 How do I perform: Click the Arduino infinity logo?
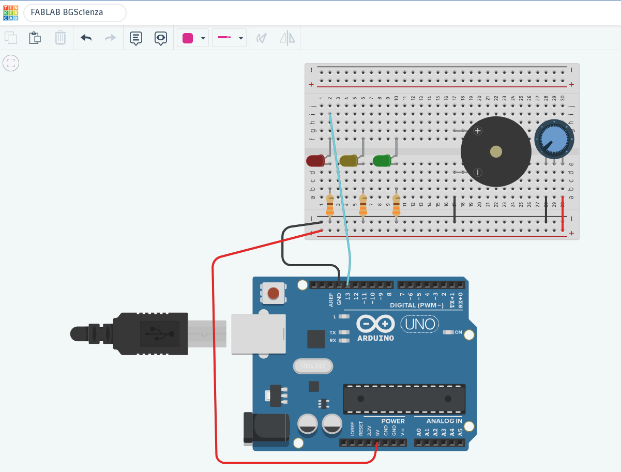[376, 325]
